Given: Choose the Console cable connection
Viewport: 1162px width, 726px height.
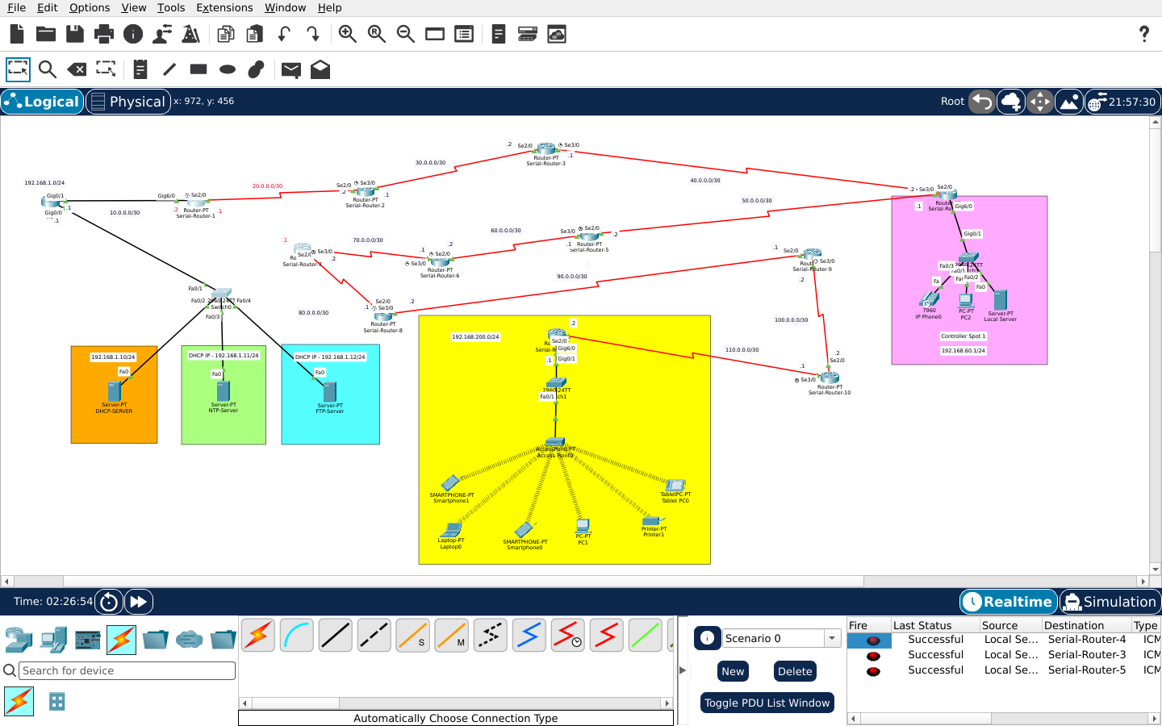Looking at the screenshot, I should tap(297, 636).
